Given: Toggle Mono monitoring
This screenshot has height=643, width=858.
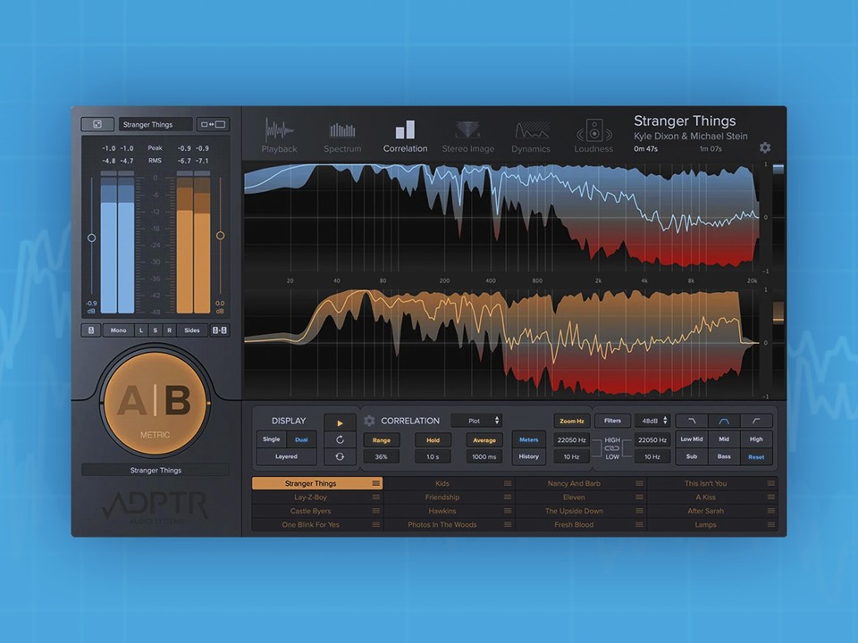Looking at the screenshot, I should pyautogui.click(x=118, y=330).
